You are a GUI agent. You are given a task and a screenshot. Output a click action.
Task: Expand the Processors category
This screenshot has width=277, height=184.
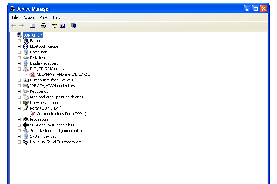click(x=19, y=119)
